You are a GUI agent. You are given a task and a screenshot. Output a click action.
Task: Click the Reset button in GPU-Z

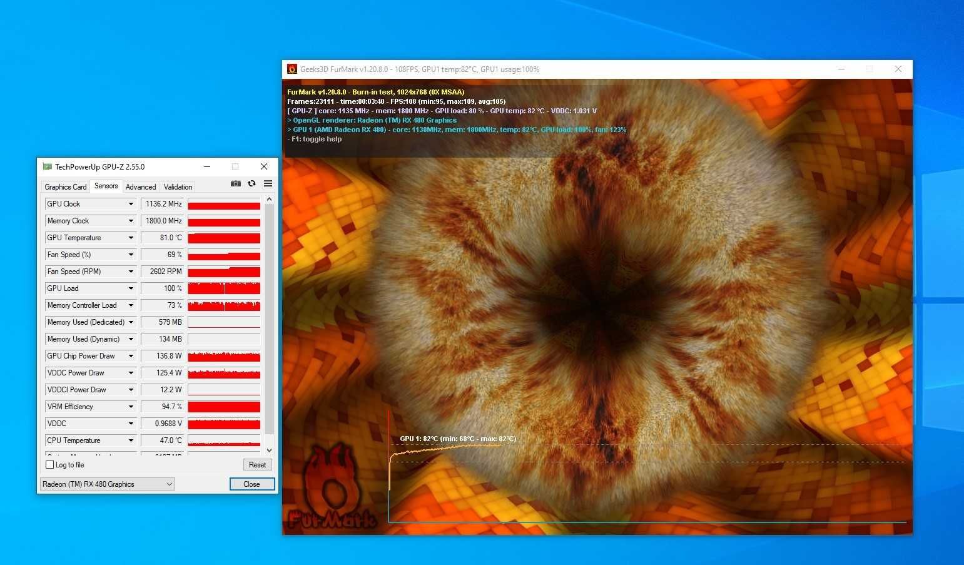coord(257,465)
